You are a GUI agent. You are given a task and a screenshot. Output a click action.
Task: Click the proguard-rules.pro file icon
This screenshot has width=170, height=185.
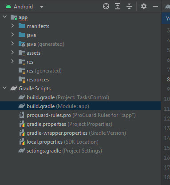pyautogui.click(x=22, y=115)
